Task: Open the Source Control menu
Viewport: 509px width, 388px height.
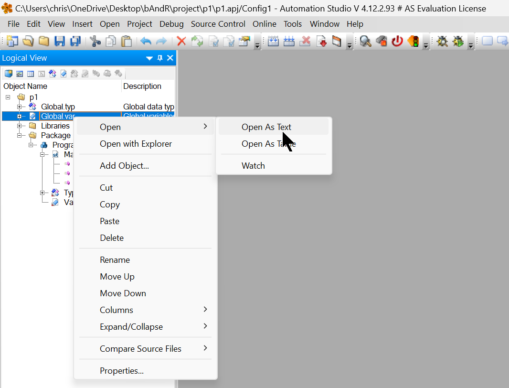Action: click(x=218, y=24)
